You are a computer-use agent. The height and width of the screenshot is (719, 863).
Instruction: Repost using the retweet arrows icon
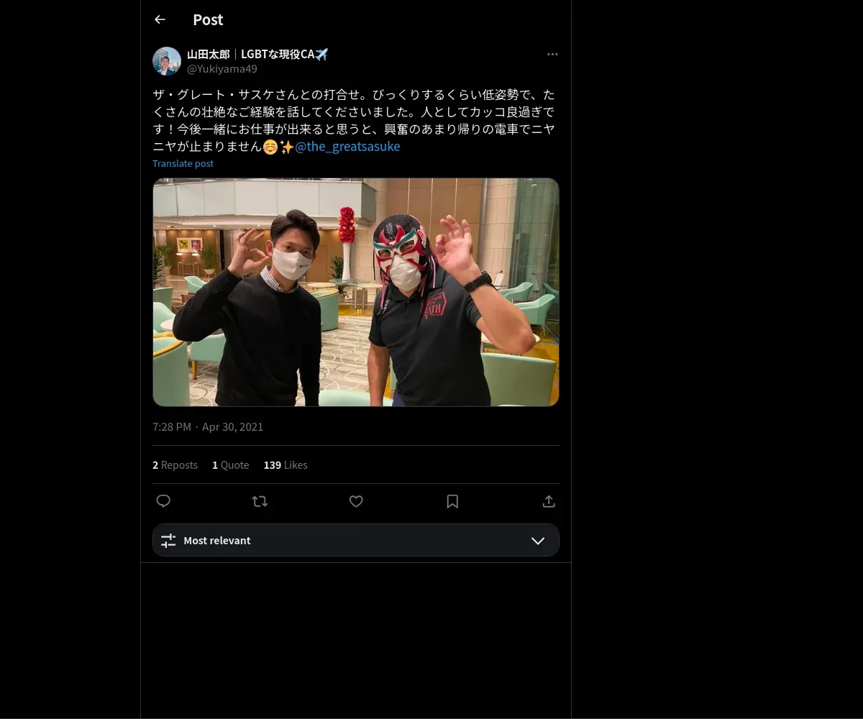(260, 501)
